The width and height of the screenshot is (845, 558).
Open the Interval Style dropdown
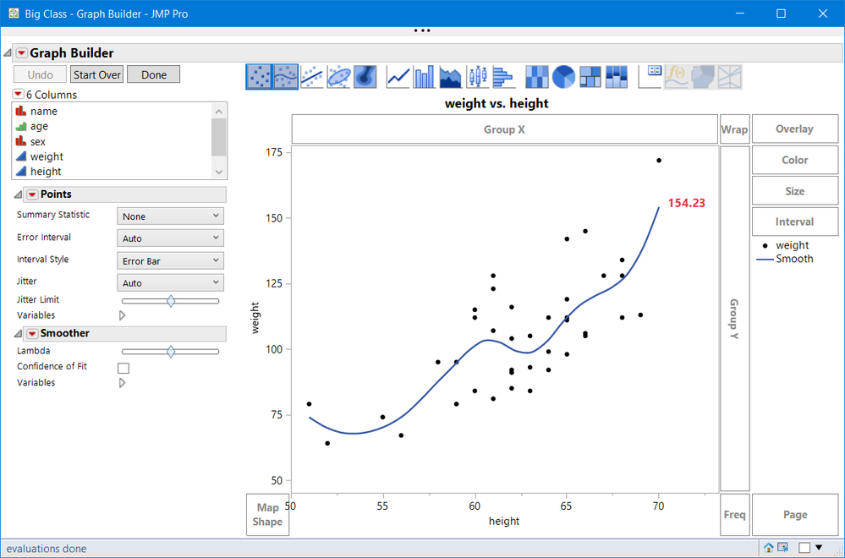[170, 260]
